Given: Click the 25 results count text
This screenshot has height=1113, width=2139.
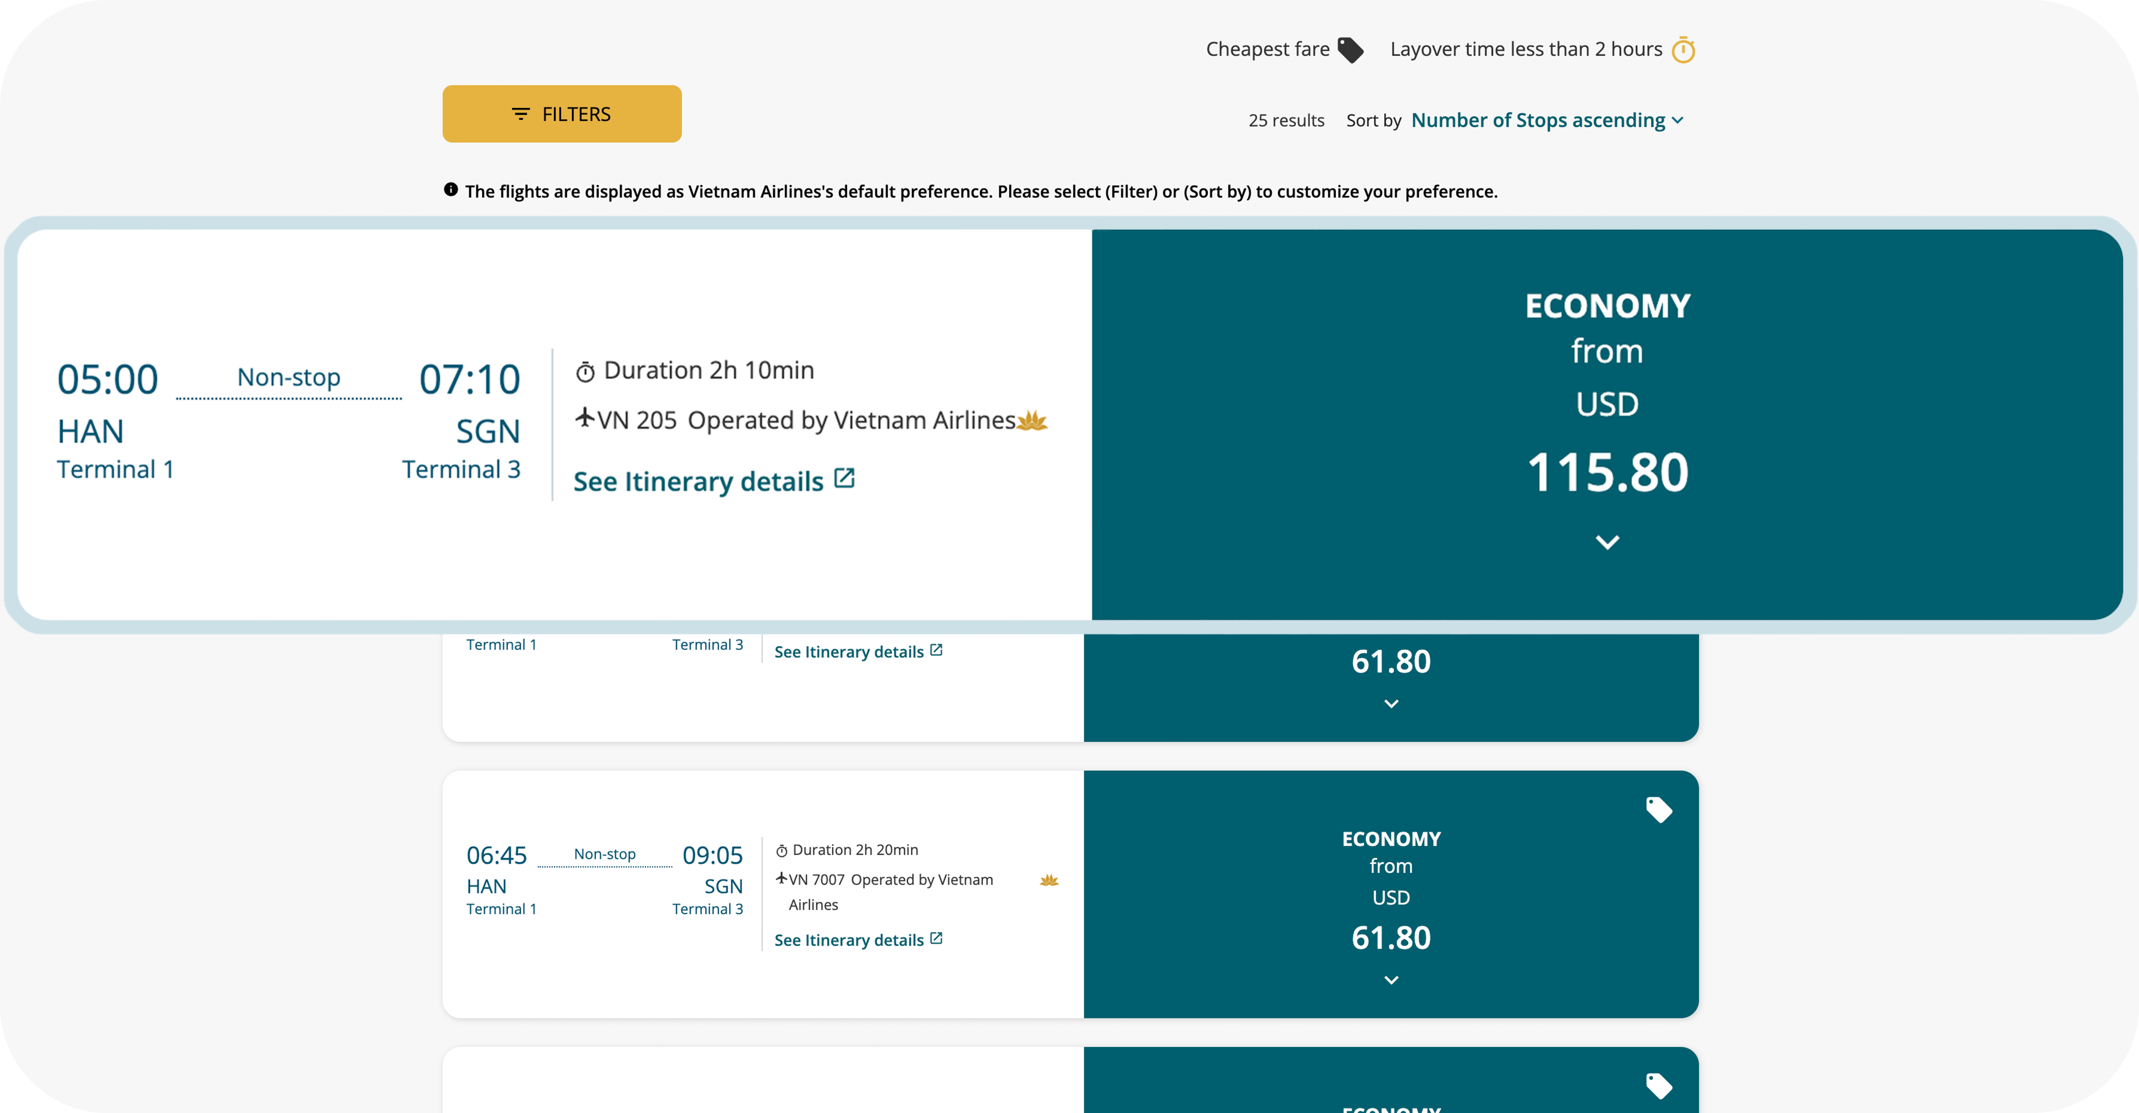Looking at the screenshot, I should [1285, 120].
